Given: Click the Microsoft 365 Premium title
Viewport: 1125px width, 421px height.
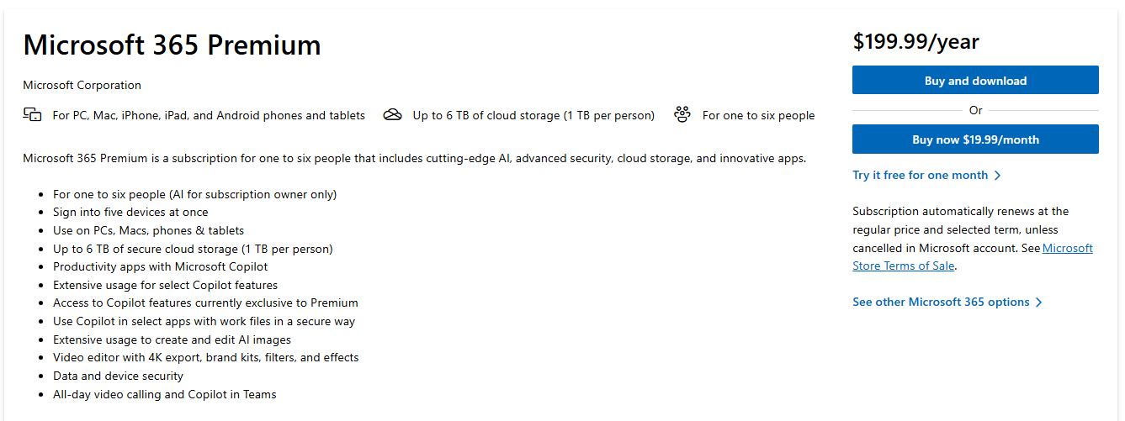Looking at the screenshot, I should coord(172,45).
